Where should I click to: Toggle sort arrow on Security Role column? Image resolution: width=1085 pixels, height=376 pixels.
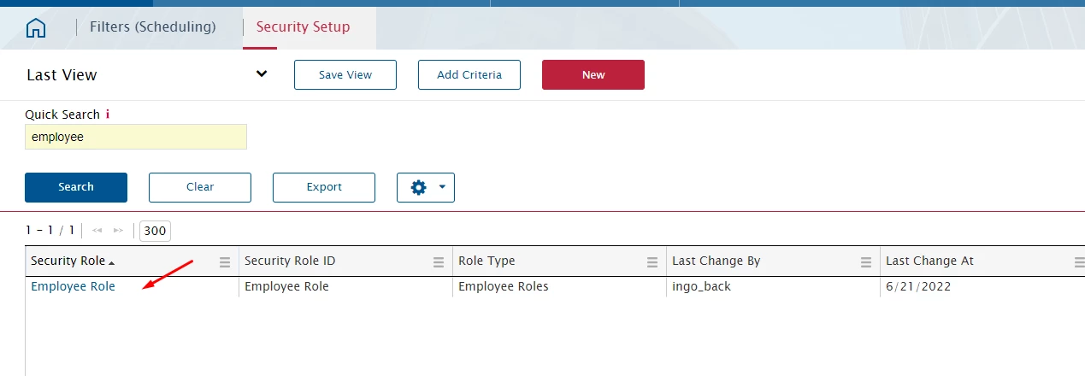(112, 262)
